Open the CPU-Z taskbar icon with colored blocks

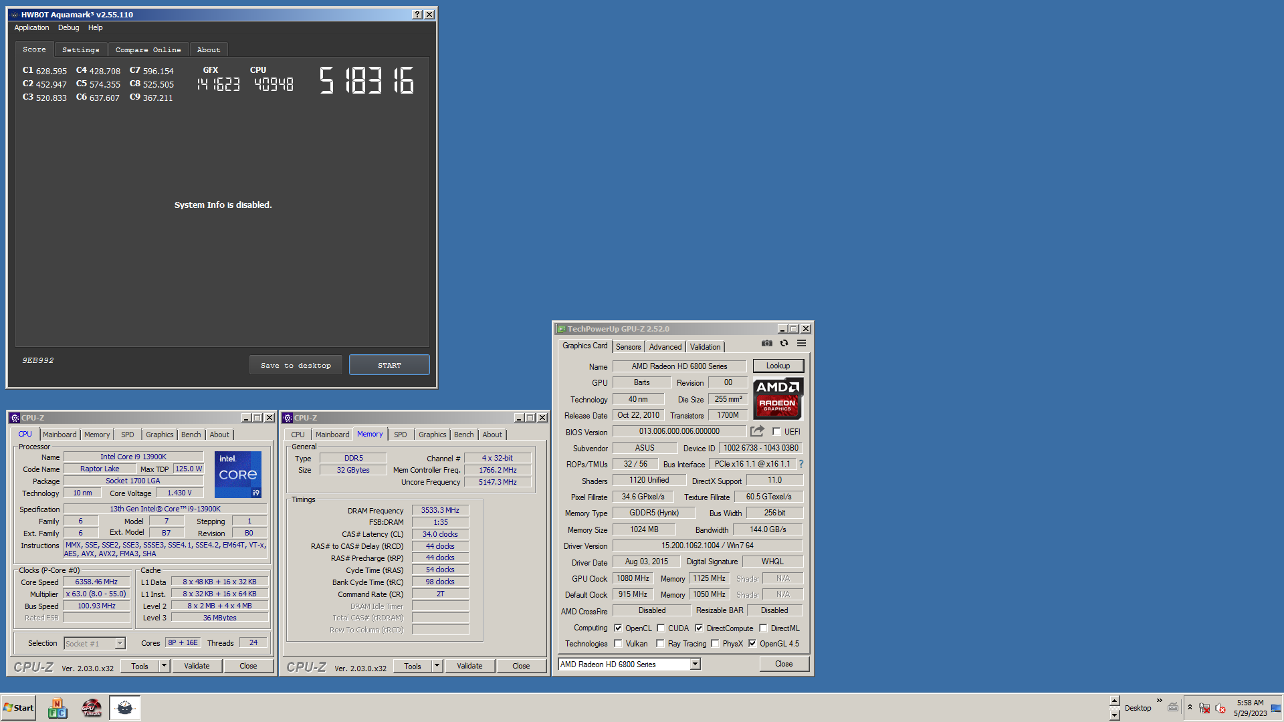tap(58, 708)
